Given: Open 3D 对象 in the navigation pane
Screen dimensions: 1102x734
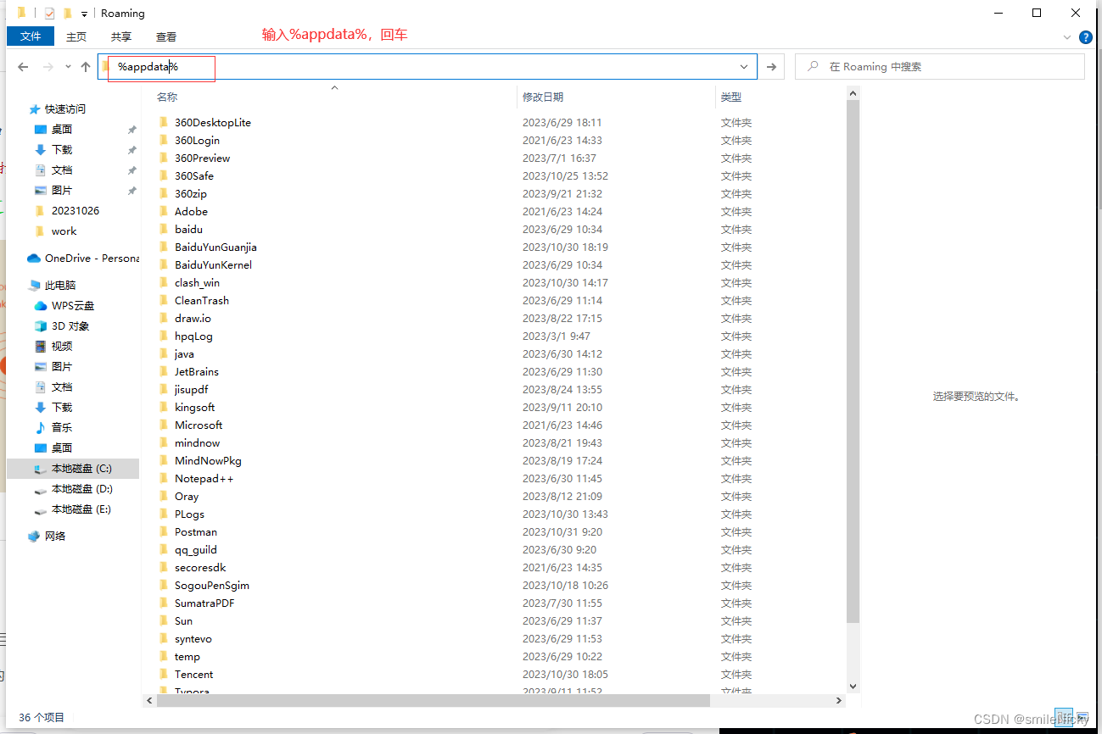Looking at the screenshot, I should 70,326.
